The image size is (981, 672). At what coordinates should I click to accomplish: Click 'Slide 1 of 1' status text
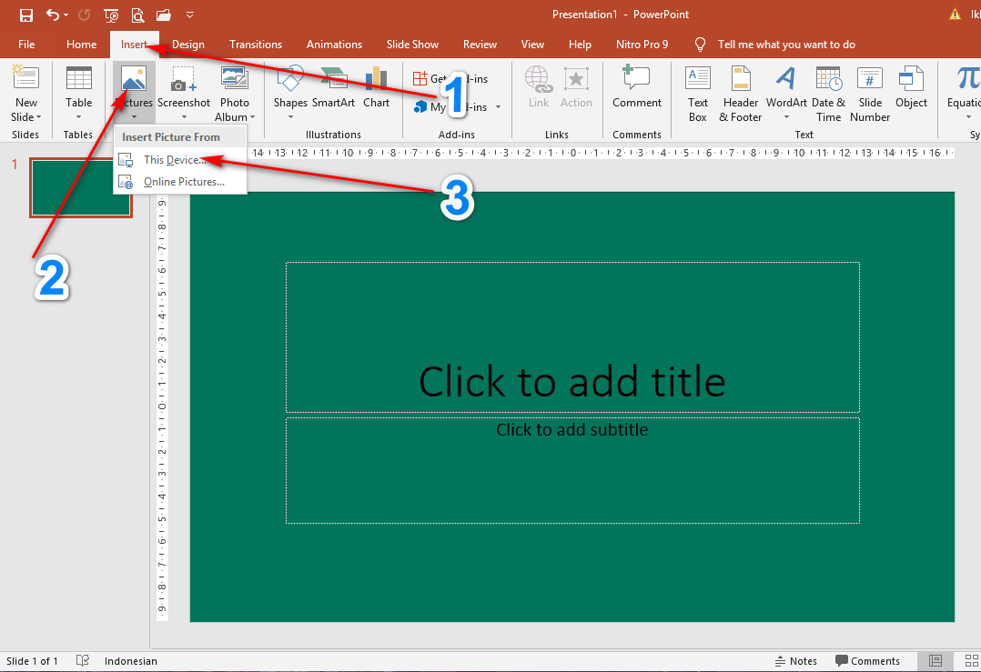click(32, 661)
